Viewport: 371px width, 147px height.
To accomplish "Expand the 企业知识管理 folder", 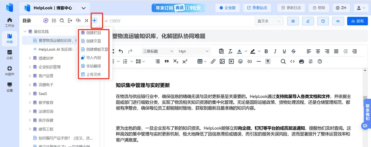I will point(30,67).
